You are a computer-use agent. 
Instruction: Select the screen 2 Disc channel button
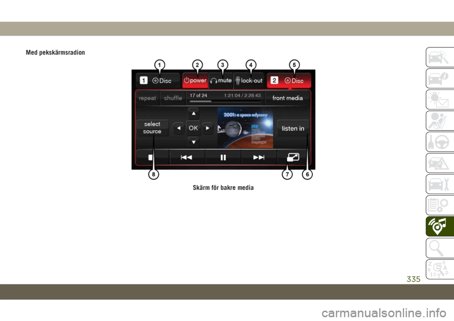pyautogui.click(x=289, y=80)
